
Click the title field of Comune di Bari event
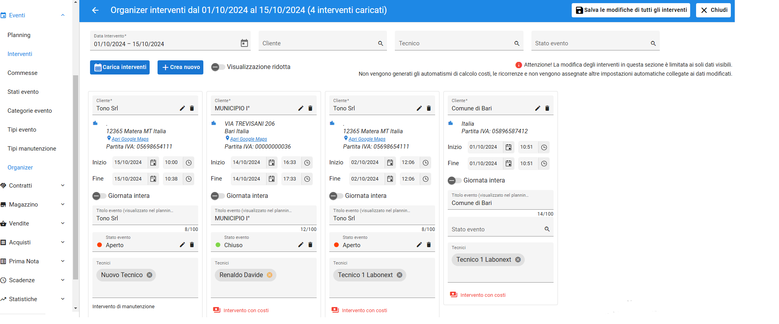(500, 200)
